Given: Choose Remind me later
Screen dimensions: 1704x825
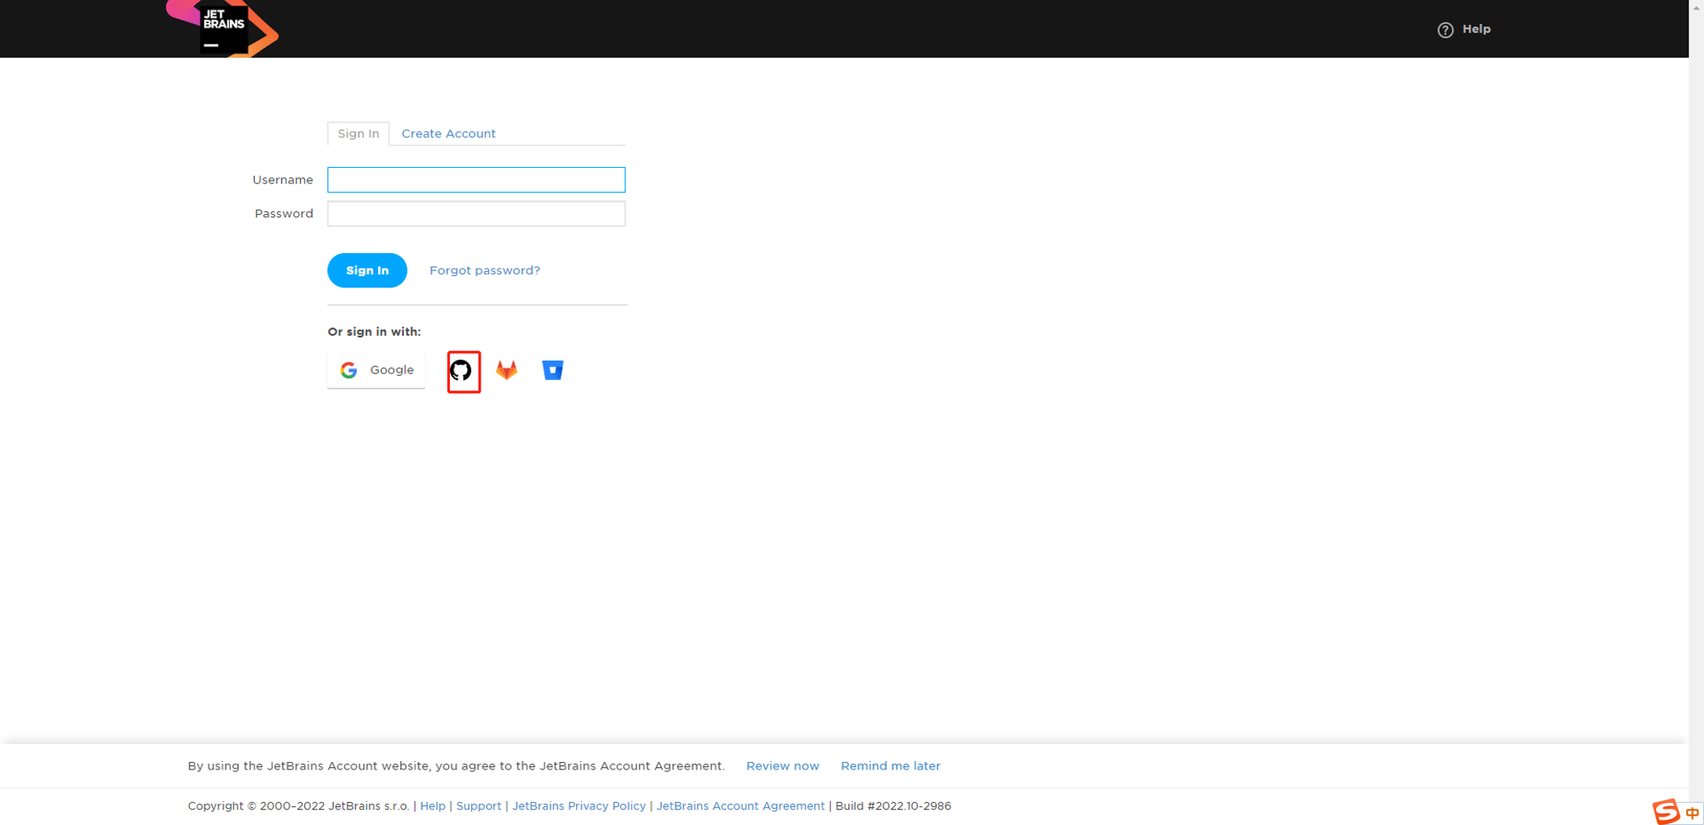Looking at the screenshot, I should point(890,766).
